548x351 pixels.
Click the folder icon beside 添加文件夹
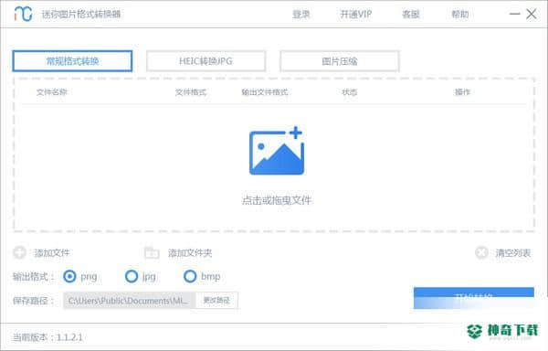coord(152,252)
